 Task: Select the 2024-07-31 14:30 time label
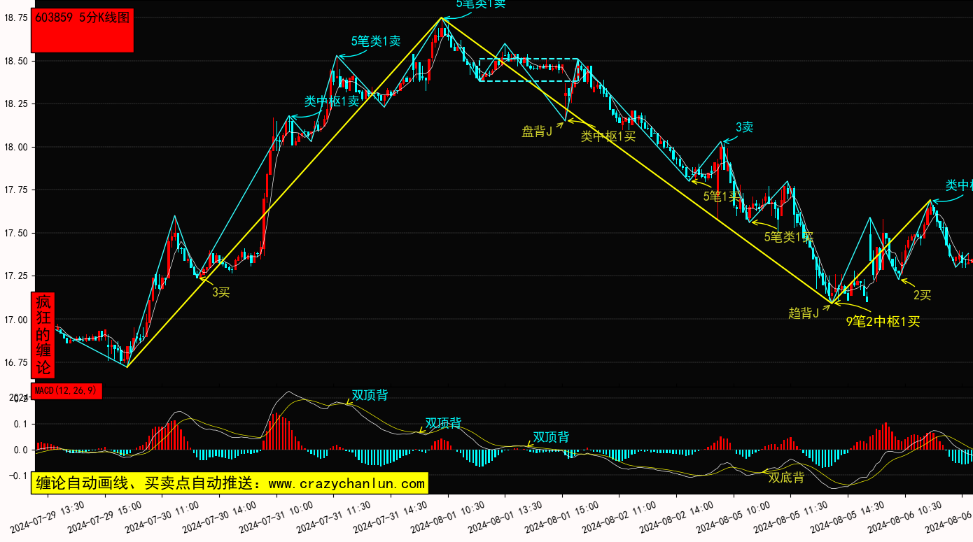coord(391,516)
